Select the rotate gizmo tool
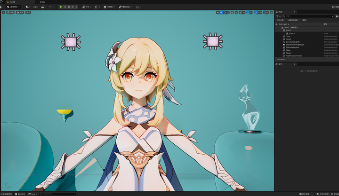 (225, 12)
